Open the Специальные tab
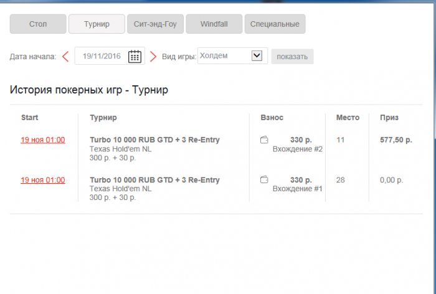This screenshot has height=294, width=436. tap(275, 24)
